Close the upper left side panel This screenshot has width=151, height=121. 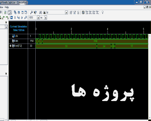click(6, 22)
